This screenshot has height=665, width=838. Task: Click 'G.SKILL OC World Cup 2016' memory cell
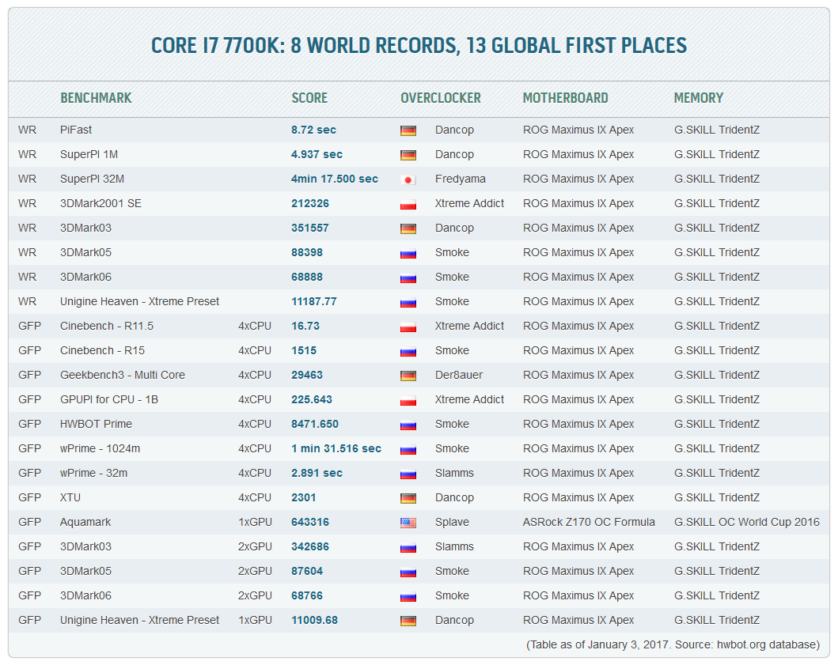point(747,523)
